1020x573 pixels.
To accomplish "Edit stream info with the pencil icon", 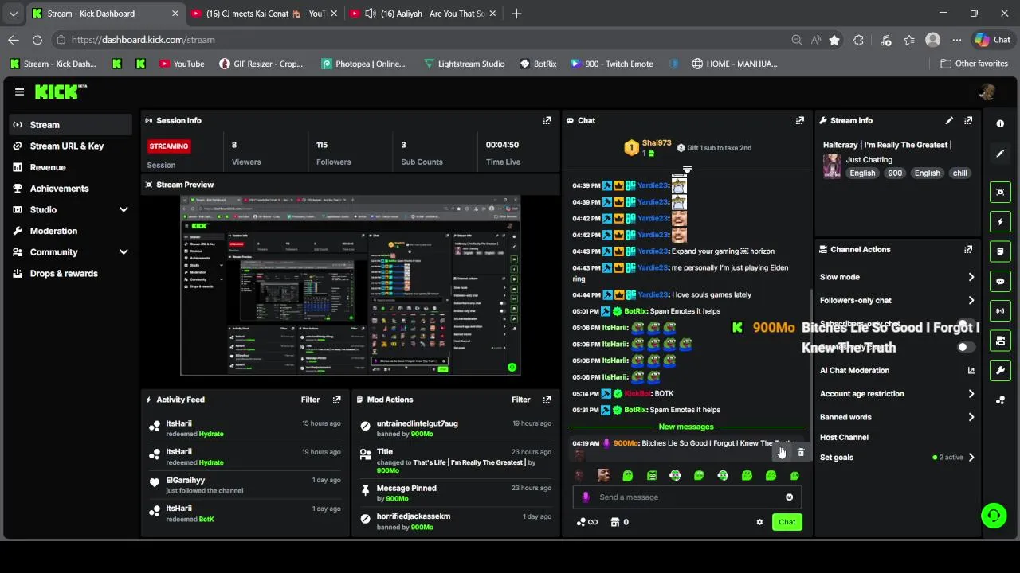I will coord(949,120).
